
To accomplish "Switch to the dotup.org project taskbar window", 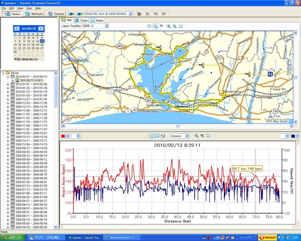I will (x=123, y=238).
